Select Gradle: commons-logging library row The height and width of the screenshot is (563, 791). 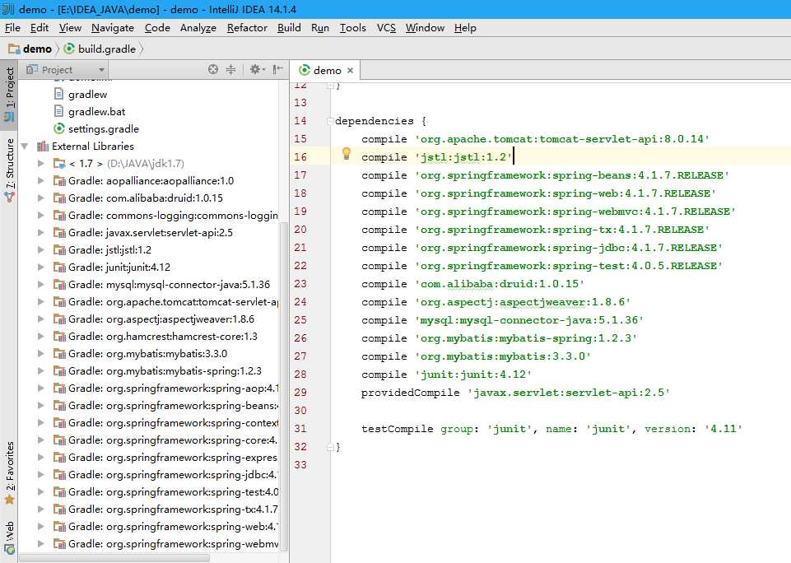pyautogui.click(x=165, y=216)
